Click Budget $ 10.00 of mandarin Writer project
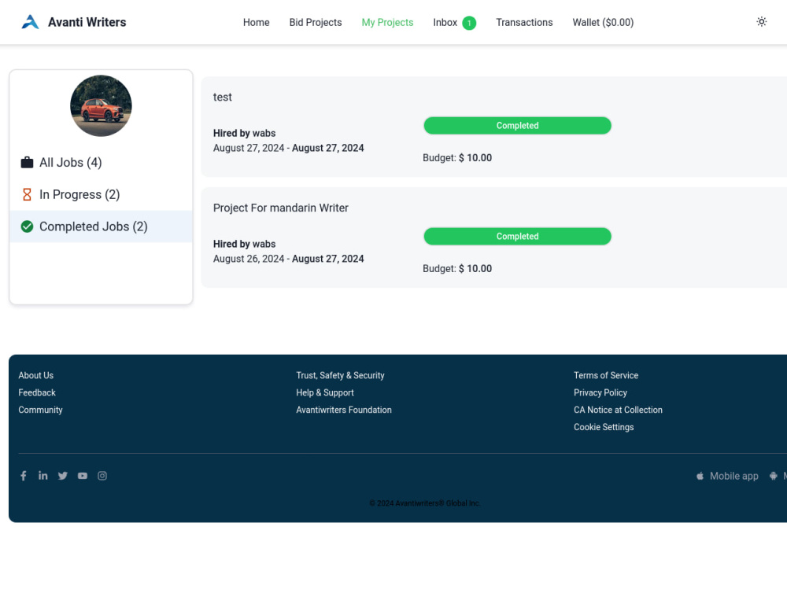The height and width of the screenshot is (589, 787). (457, 269)
